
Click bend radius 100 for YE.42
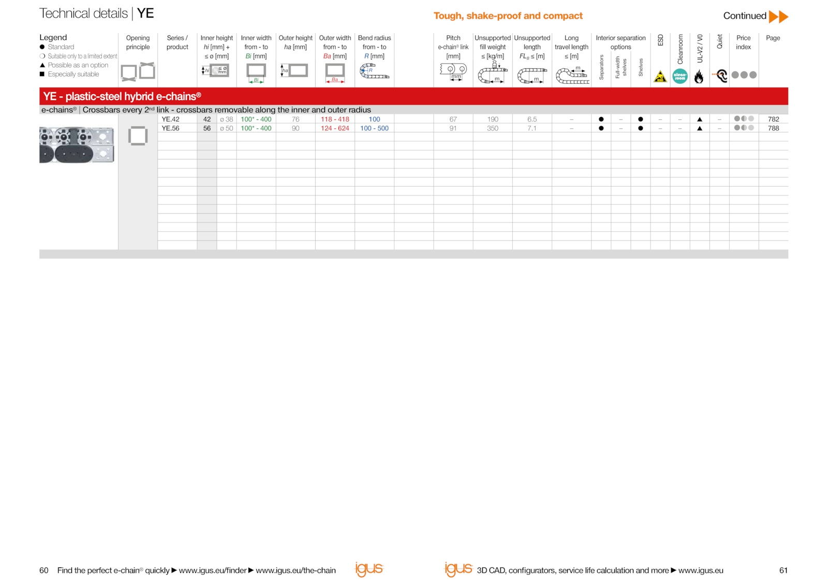374,119
